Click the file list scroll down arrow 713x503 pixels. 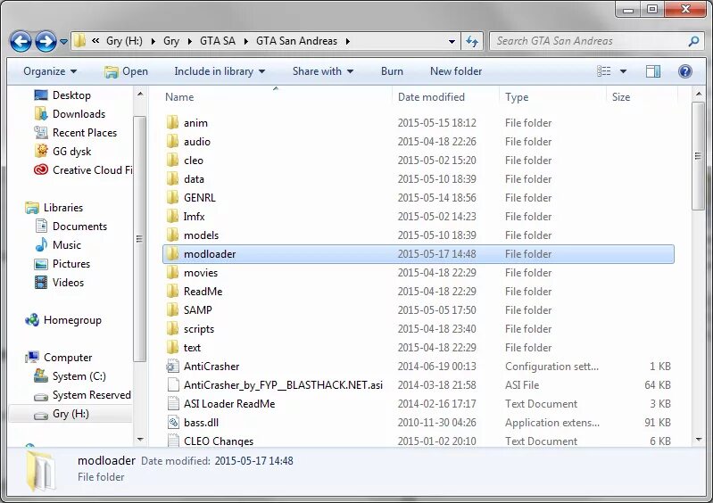(698, 439)
